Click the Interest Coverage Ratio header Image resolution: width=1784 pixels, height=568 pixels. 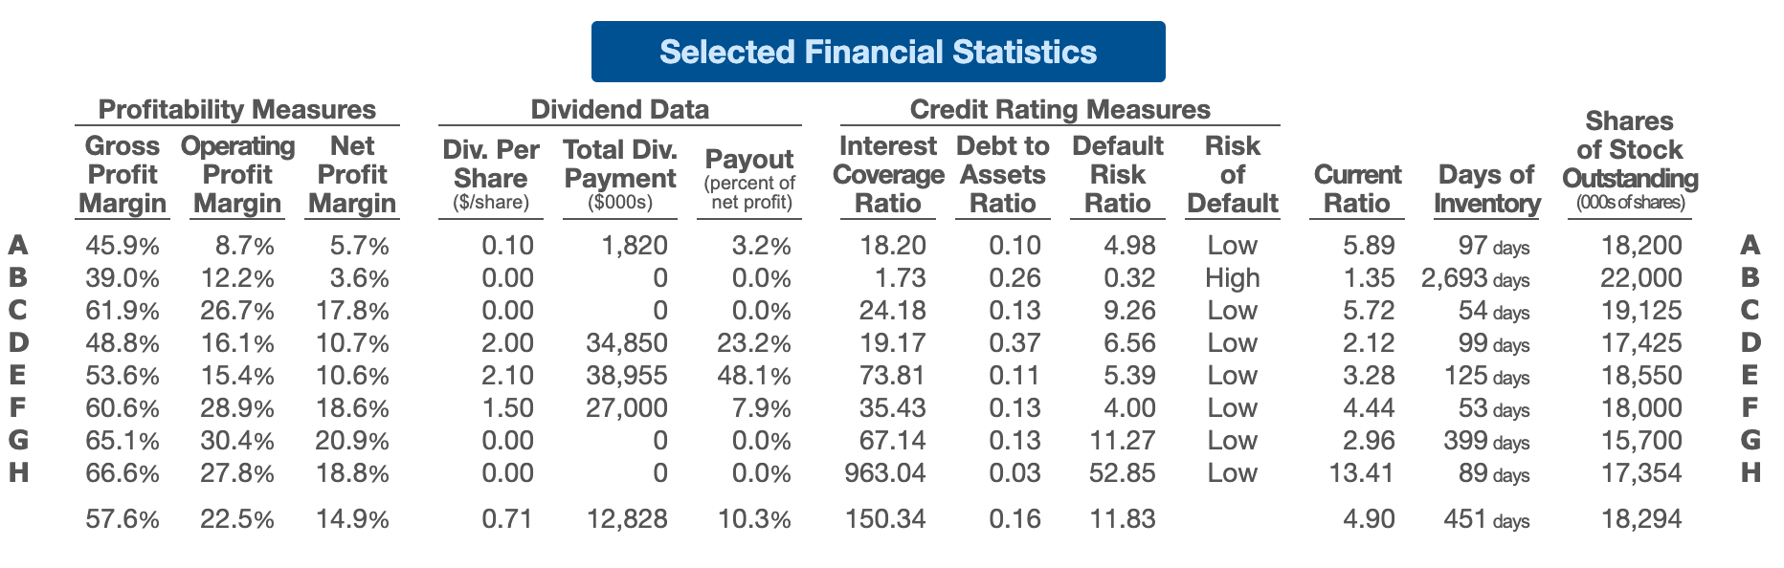point(888,175)
